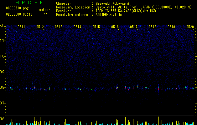Click the 0511 time marker
This screenshot has width=197, height=125.
(21, 27)
